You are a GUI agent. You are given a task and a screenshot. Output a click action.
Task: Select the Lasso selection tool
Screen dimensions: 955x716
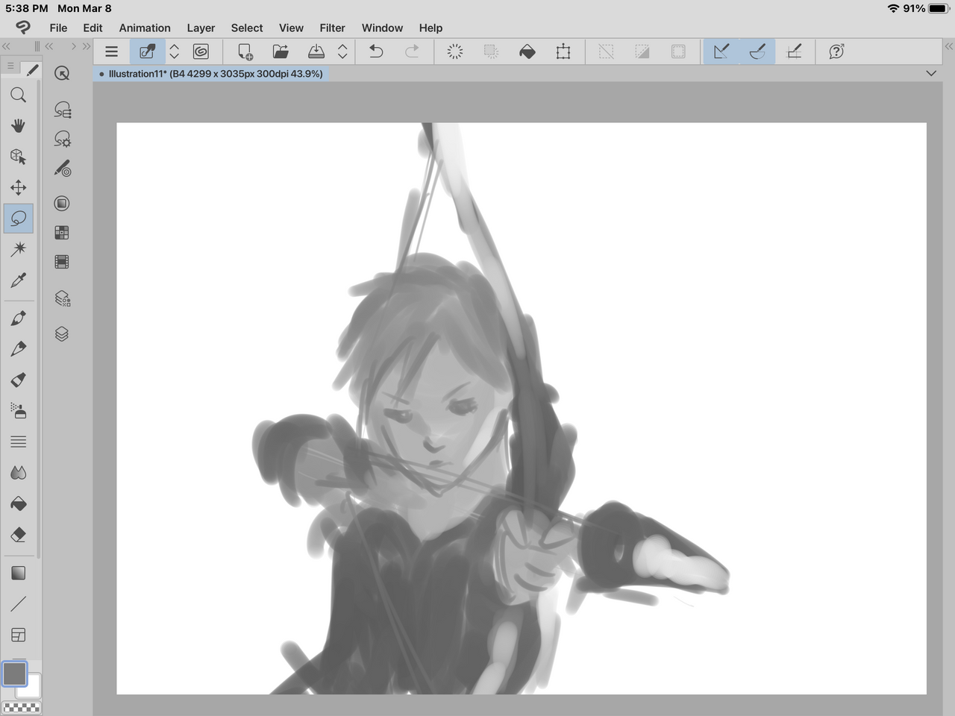coord(19,219)
